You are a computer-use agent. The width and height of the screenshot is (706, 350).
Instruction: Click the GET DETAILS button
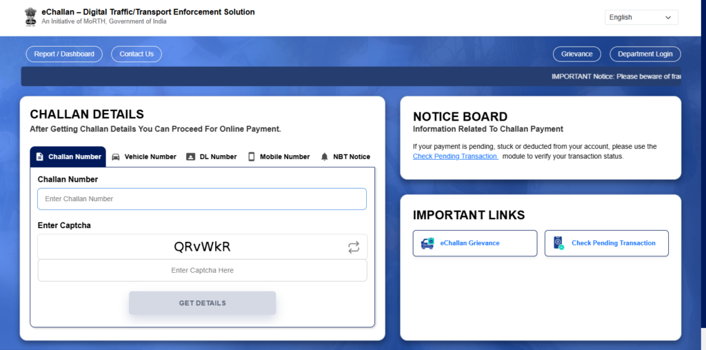[203, 302]
